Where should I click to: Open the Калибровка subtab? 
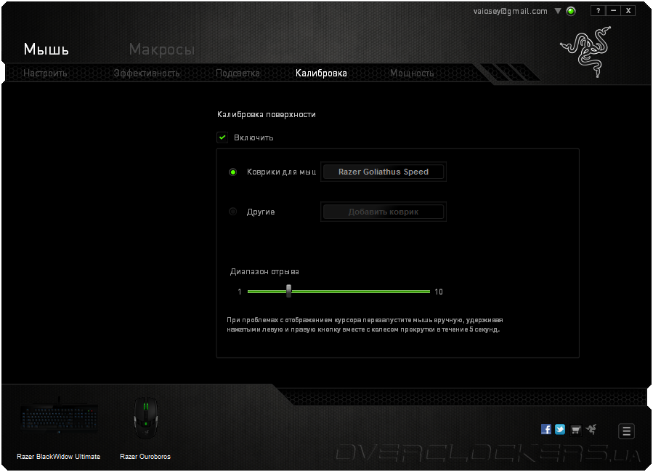[321, 73]
